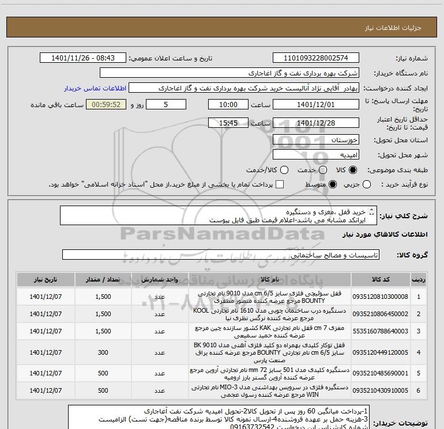Select item code 0935120810300008
The image size is (444, 429).
[381, 297]
